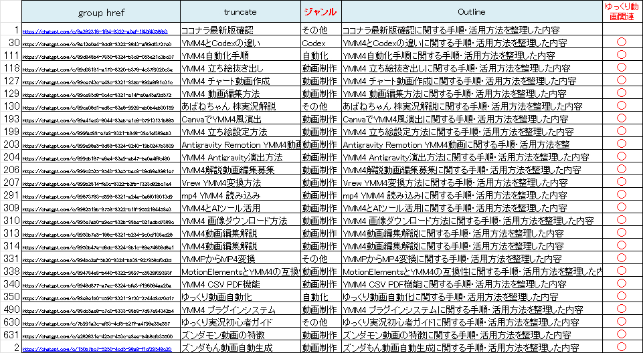Select row number 118 cell

tap(11, 68)
